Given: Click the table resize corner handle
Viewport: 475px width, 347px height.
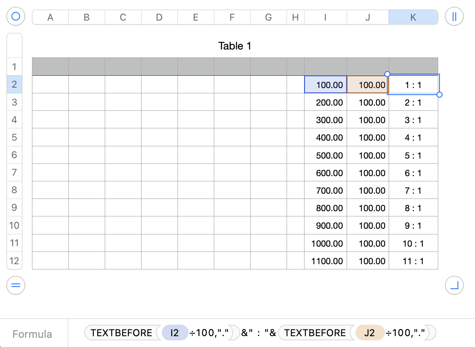Looking at the screenshot, I should point(454,285).
